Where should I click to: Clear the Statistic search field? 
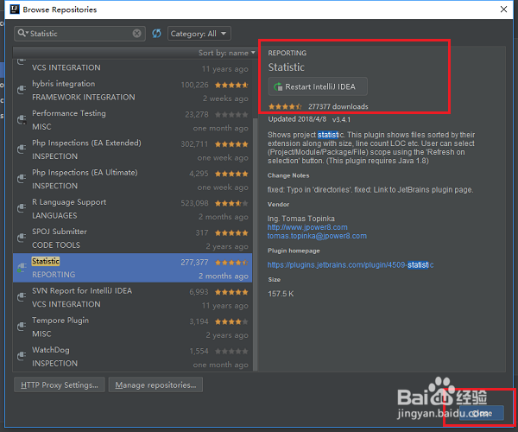[136, 34]
